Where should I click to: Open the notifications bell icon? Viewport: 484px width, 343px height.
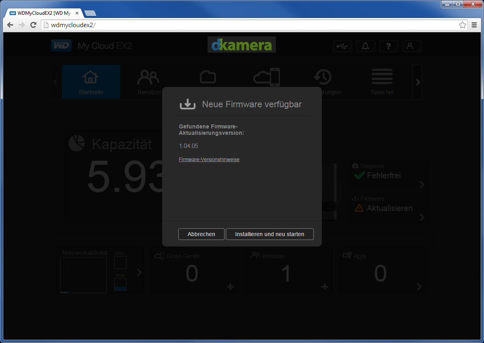point(365,46)
